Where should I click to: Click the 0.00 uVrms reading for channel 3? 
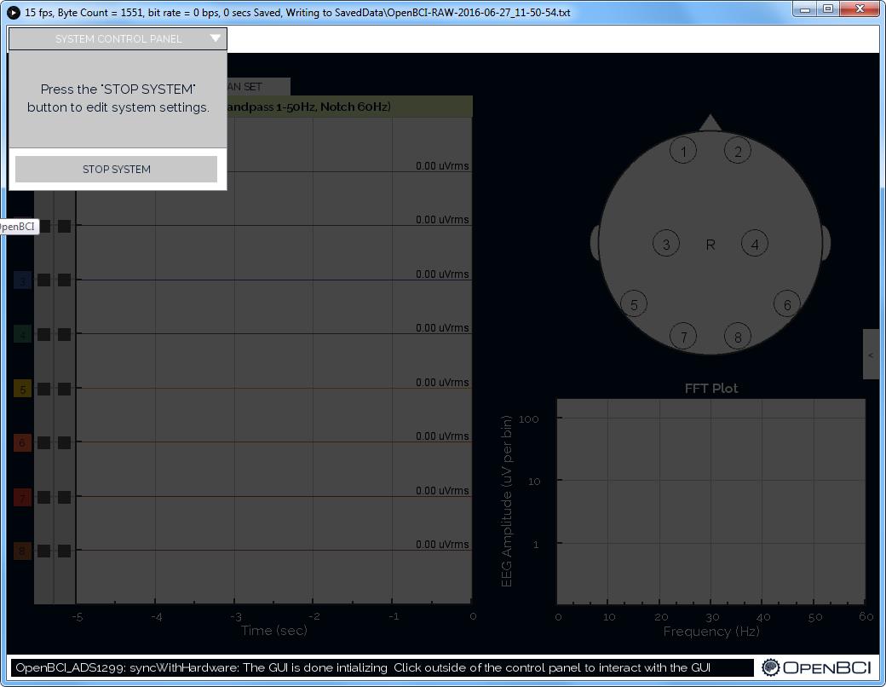pos(442,274)
